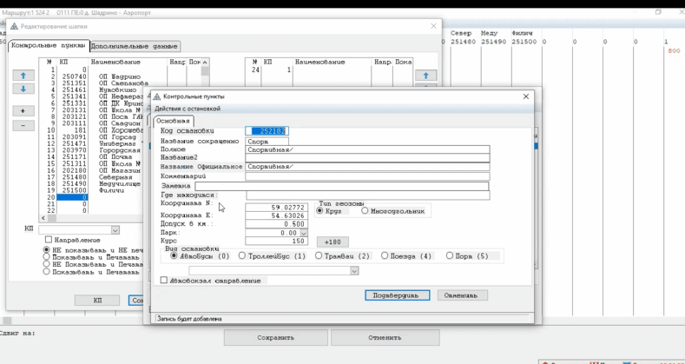The width and height of the screenshot is (685, 364).
Task: Switch to Контрольные пункты tab
Action: click(48, 45)
